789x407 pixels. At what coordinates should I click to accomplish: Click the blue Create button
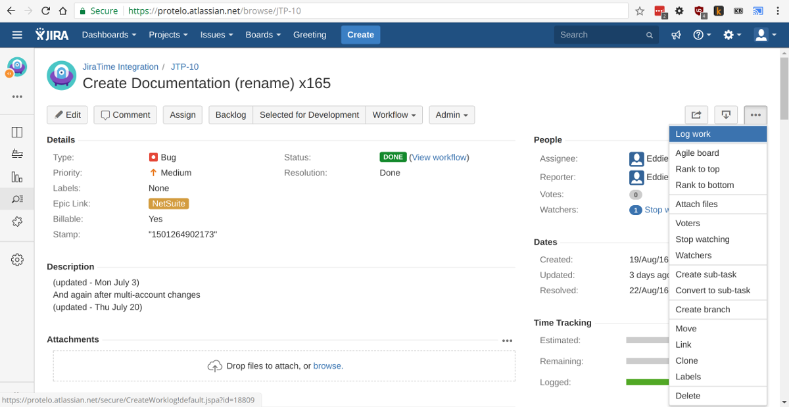pyautogui.click(x=360, y=35)
